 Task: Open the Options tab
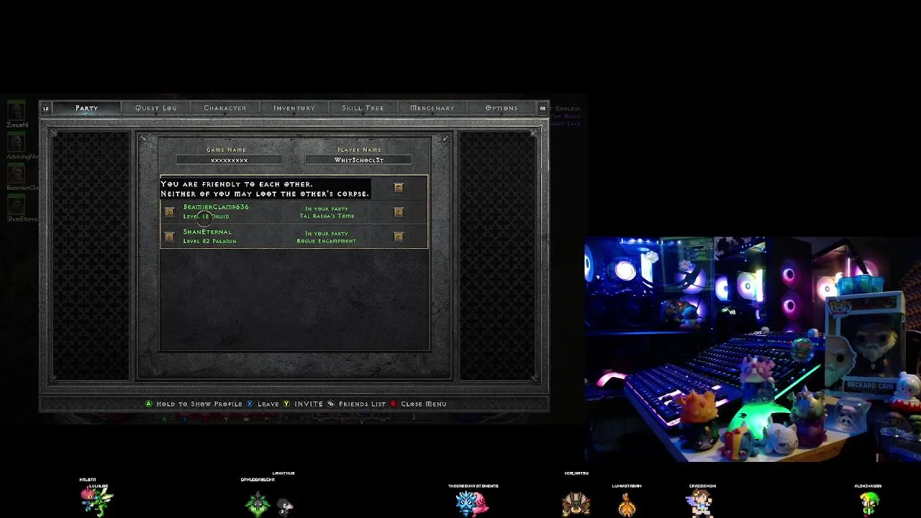pyautogui.click(x=502, y=108)
